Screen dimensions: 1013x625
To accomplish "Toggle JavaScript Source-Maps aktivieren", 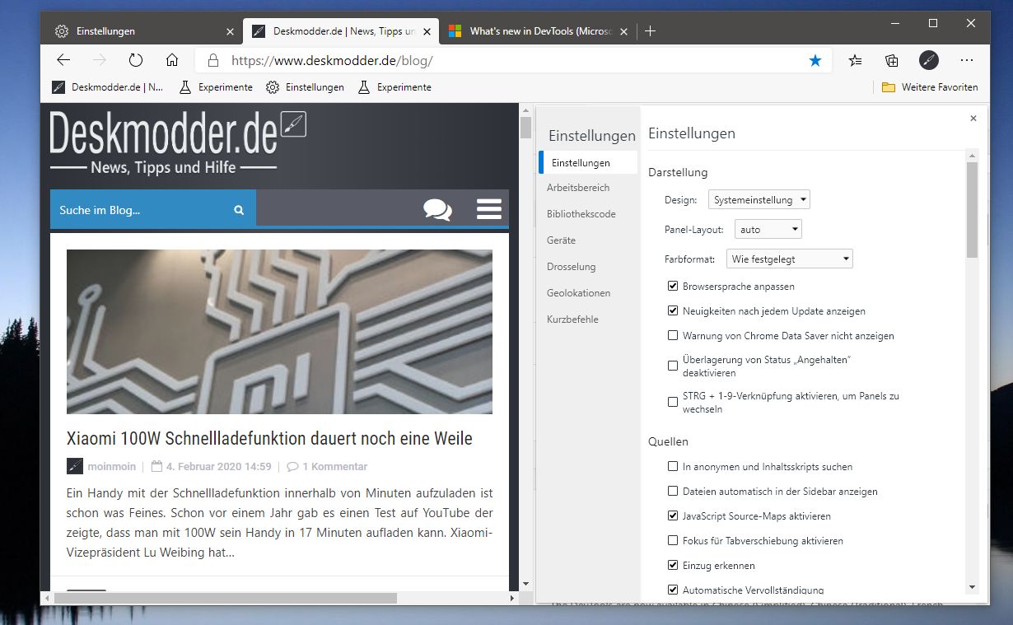I will point(673,516).
